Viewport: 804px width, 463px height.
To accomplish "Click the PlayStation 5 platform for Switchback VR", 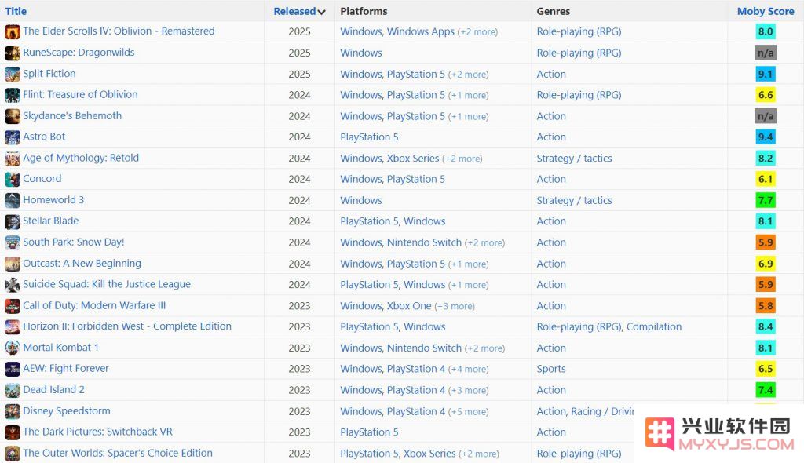I will coord(369,432).
